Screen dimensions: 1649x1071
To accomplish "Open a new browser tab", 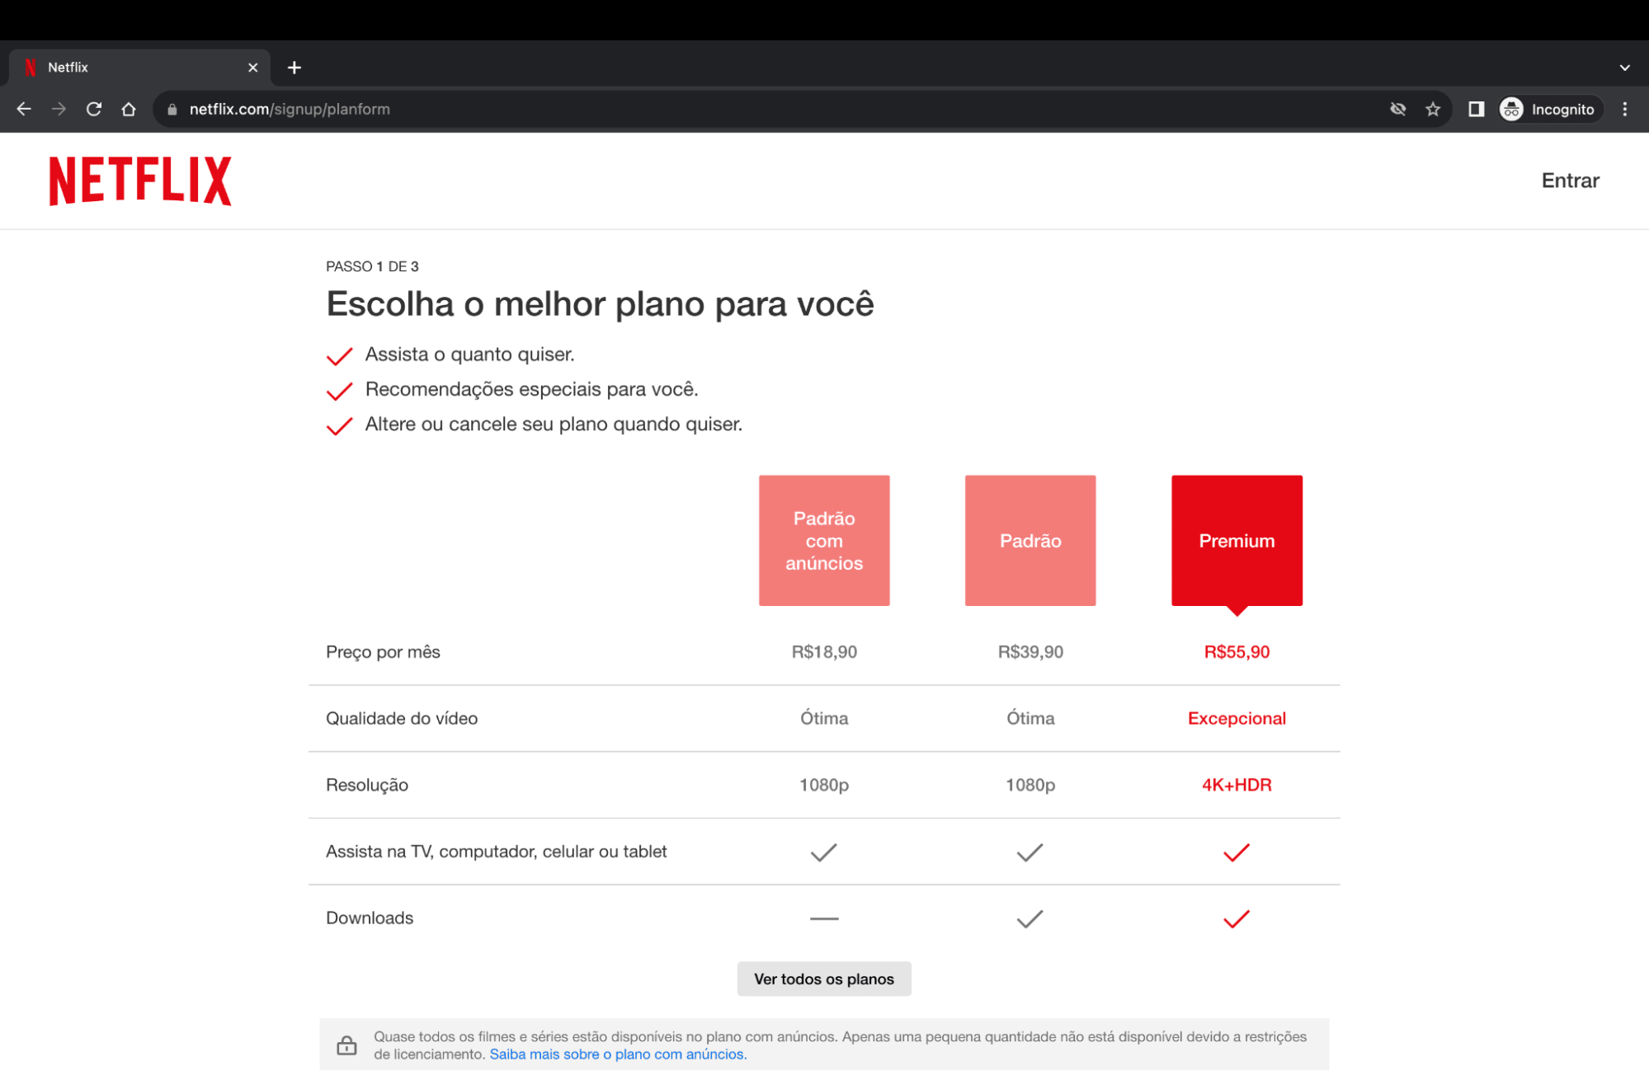I will pos(294,68).
